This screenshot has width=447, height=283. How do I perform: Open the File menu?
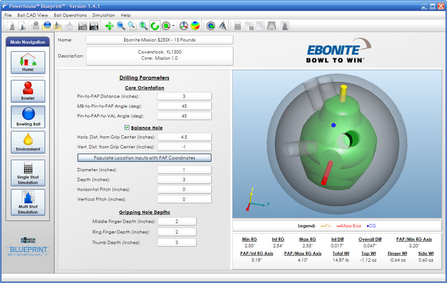coord(8,15)
